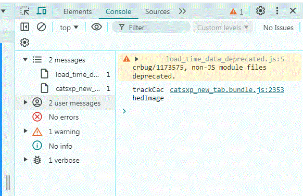Click the warning count badge
The height and width of the screenshot is (196, 303).
pos(236,12)
